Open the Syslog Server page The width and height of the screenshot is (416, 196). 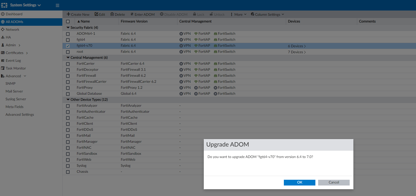(16, 99)
